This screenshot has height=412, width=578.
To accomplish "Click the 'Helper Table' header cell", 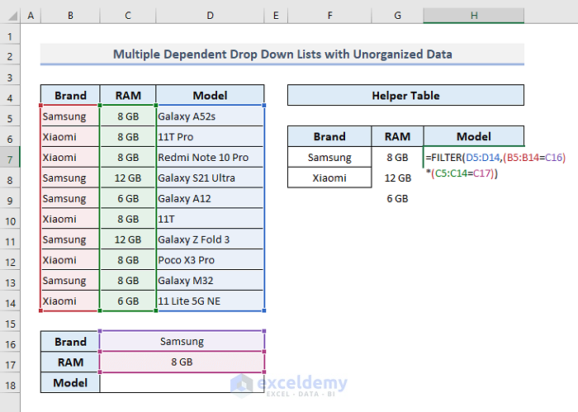I will tap(405, 96).
